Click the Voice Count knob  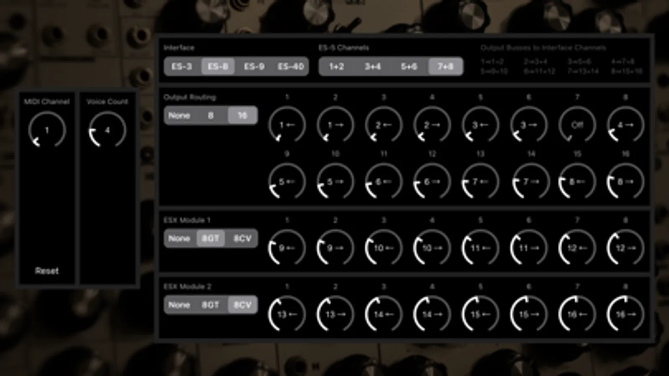point(107,130)
